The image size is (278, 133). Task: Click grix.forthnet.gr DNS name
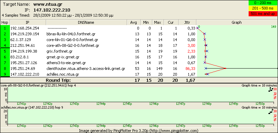pos(59,51)
